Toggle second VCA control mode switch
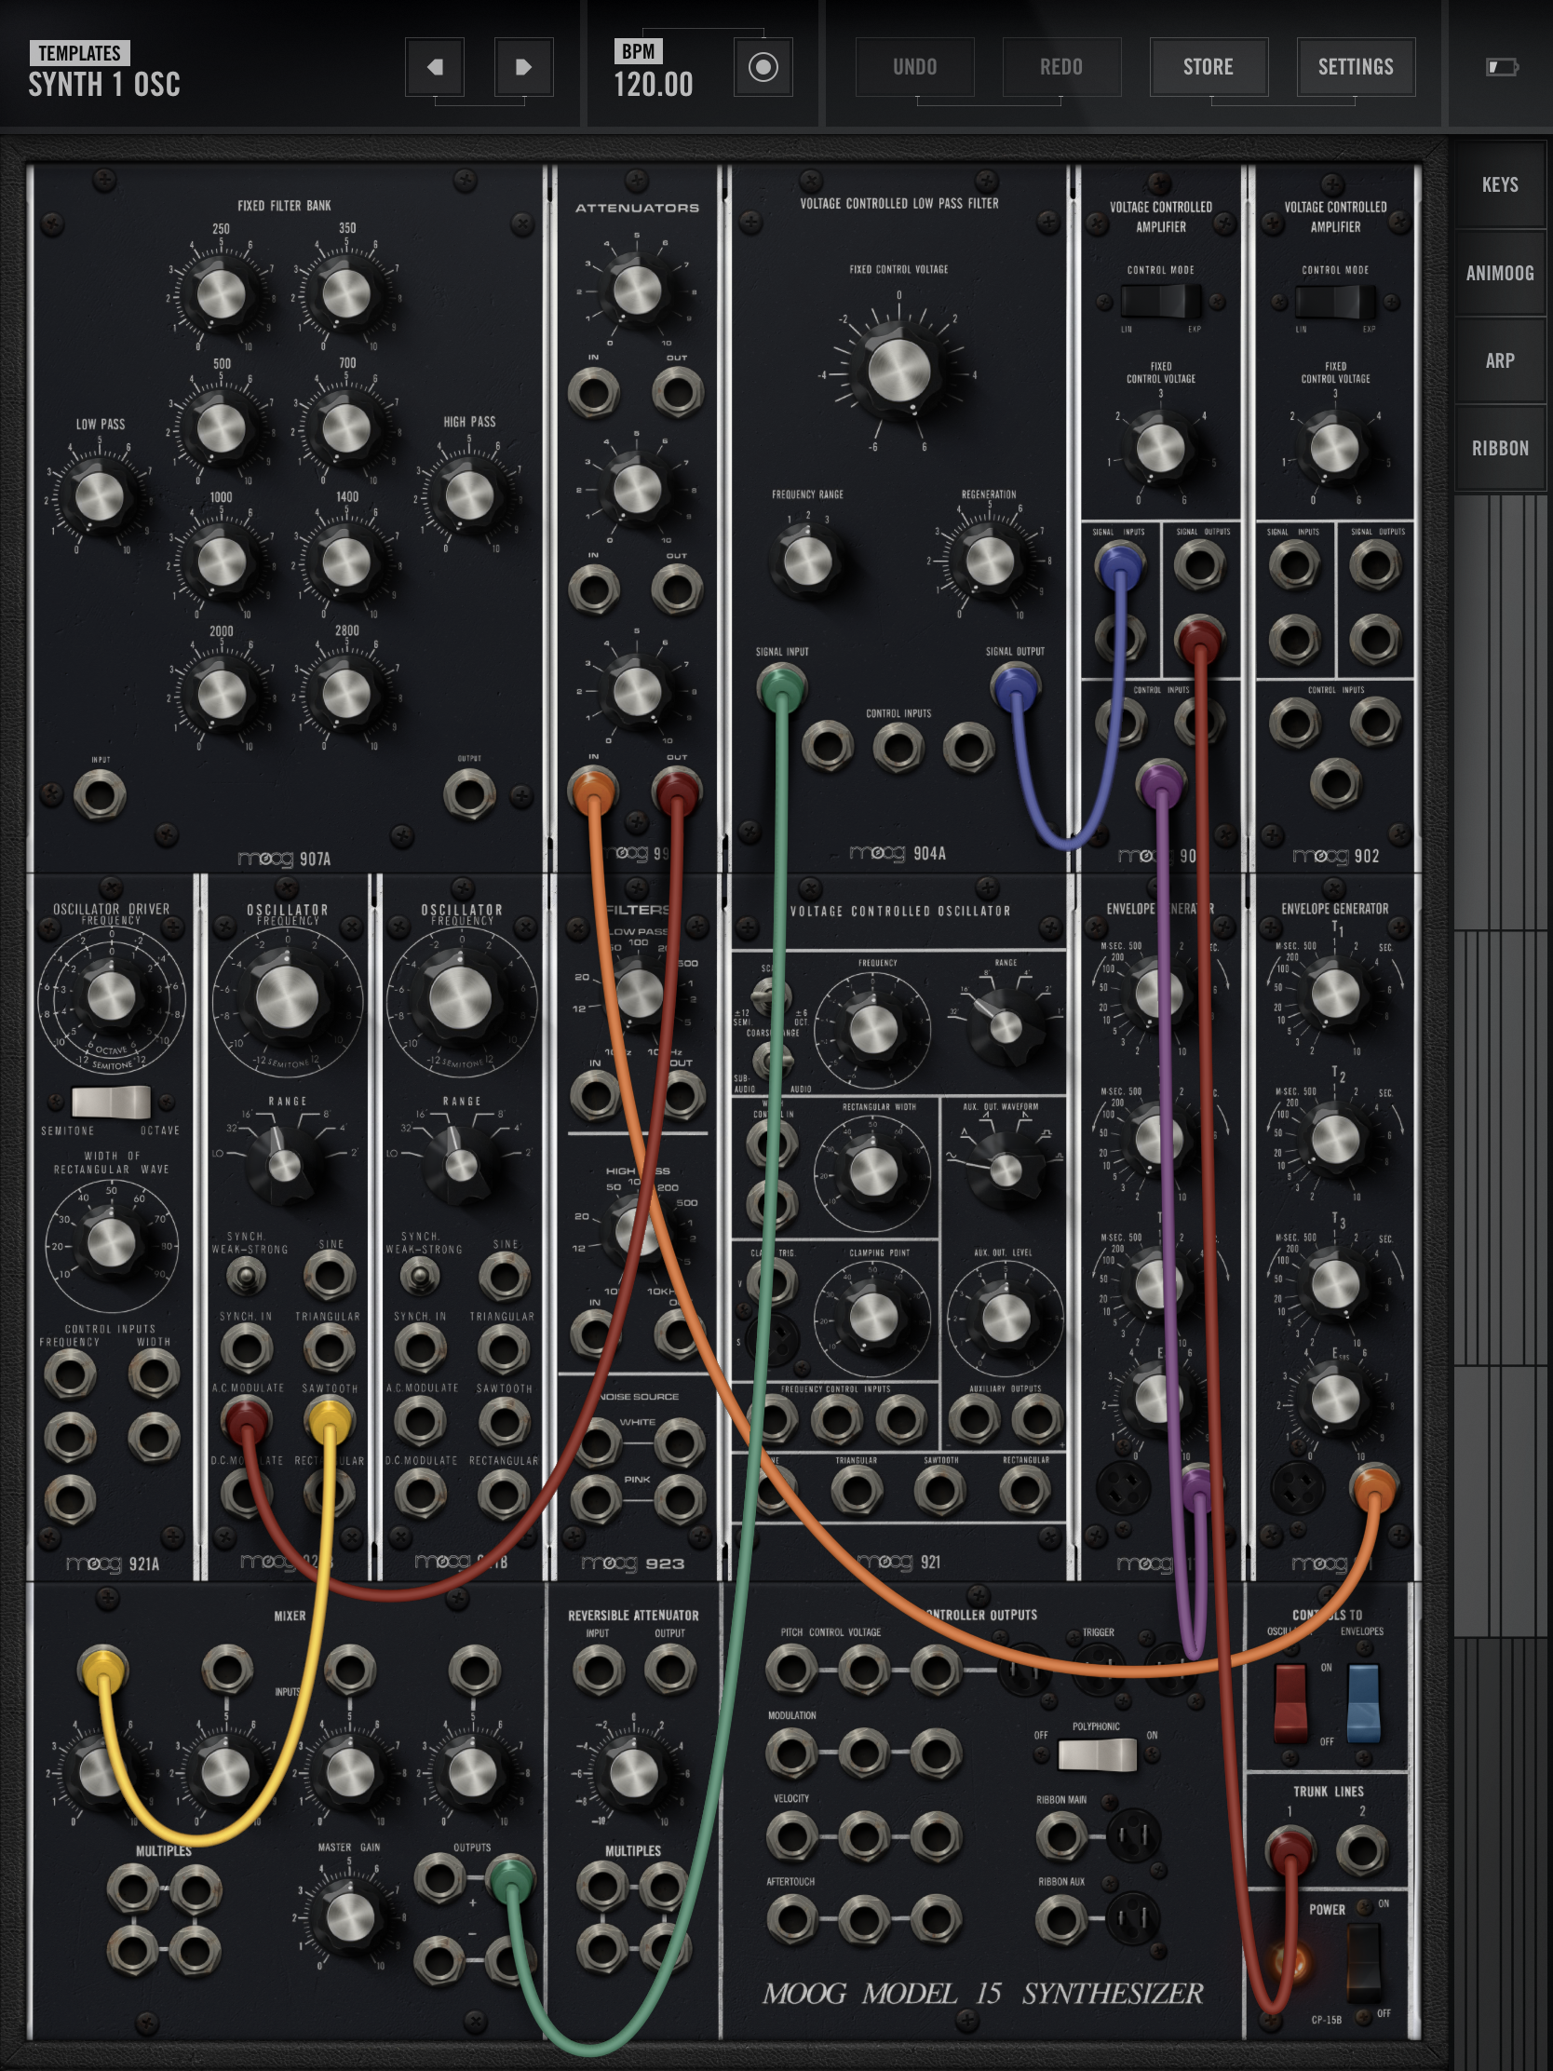Image resolution: width=1553 pixels, height=2071 pixels. pos(1335,302)
